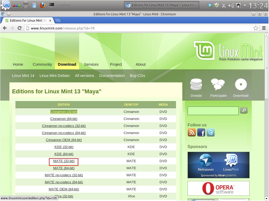Screen dimensions: 269x201
Task: Open the Community nav item
Action: coord(42,64)
